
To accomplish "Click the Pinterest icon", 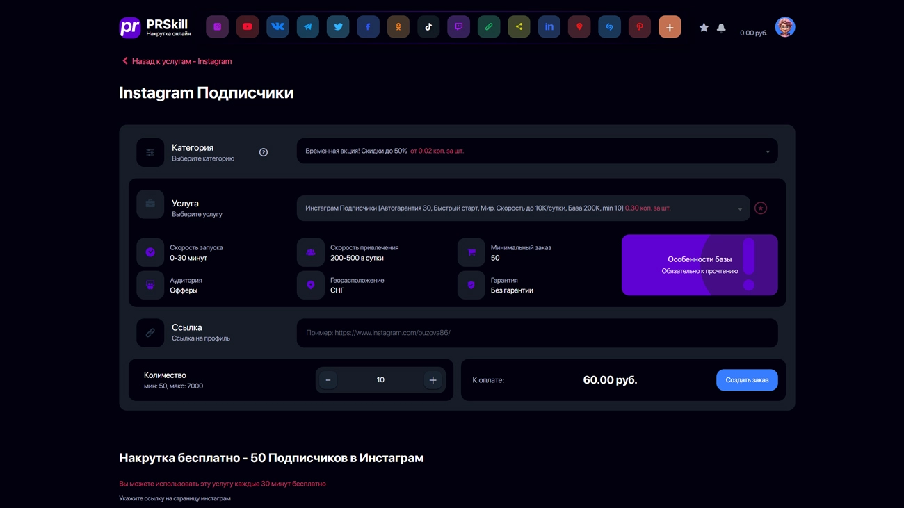I will pos(639,27).
